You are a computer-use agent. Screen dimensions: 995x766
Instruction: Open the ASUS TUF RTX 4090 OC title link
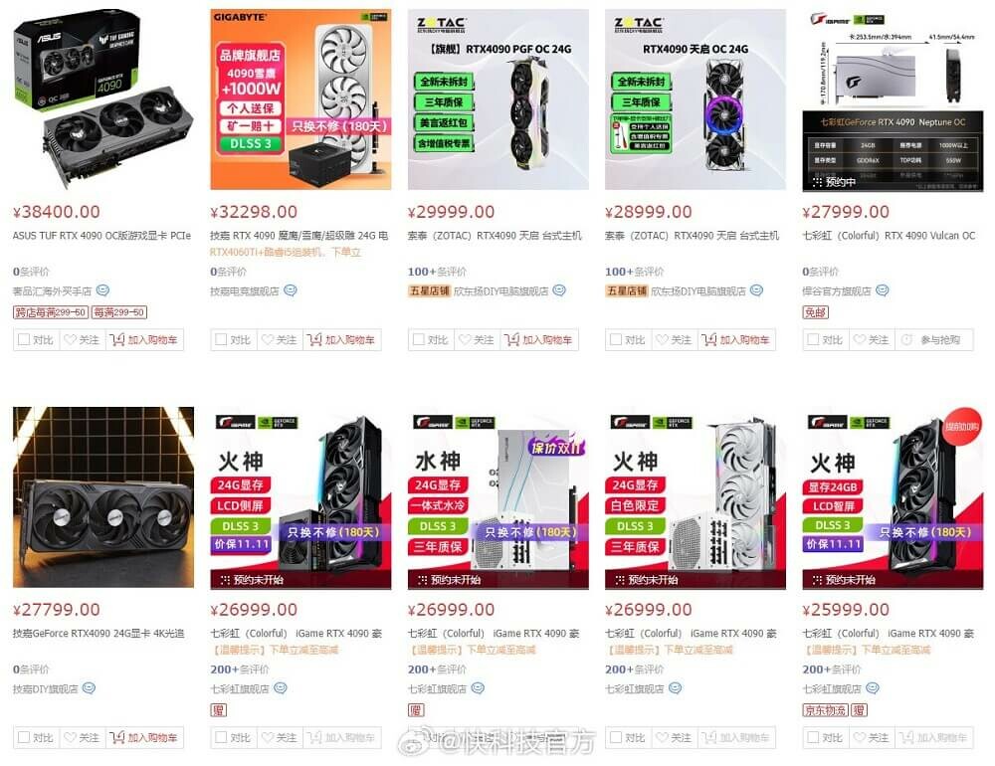[x=101, y=236]
